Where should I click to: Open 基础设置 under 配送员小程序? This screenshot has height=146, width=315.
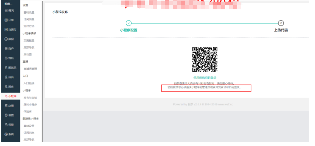pos(29,126)
